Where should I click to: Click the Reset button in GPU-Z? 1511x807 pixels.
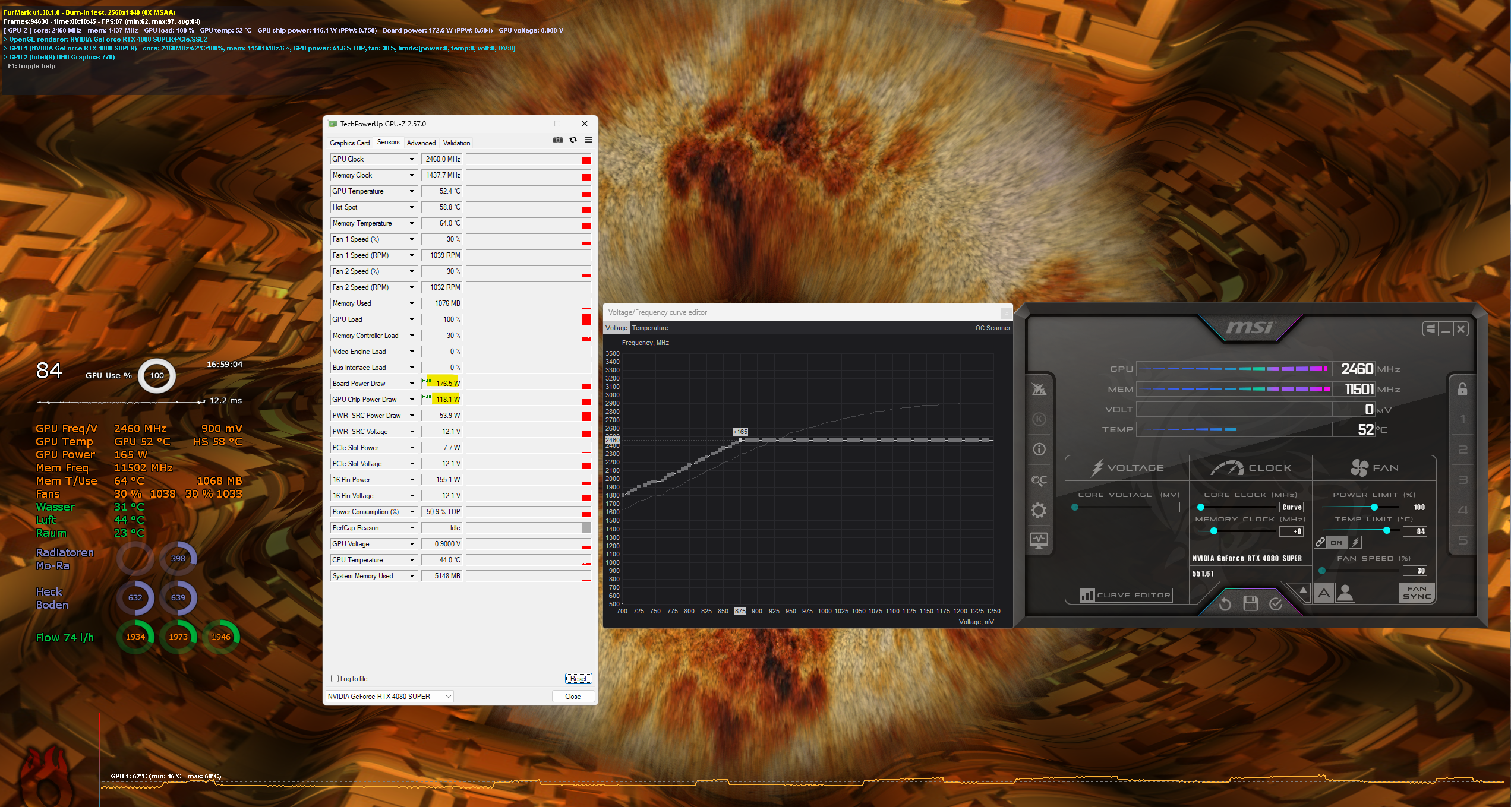pos(578,678)
